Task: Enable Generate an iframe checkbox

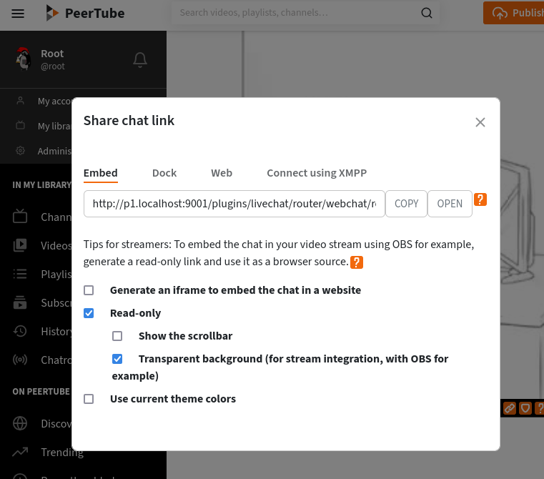Action: coord(89,290)
